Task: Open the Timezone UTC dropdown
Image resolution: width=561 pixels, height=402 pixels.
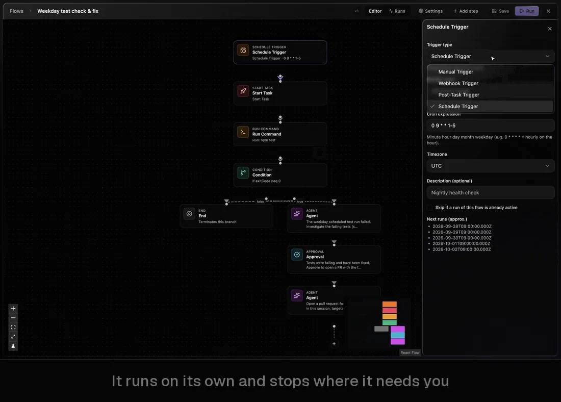Action: (x=490, y=166)
